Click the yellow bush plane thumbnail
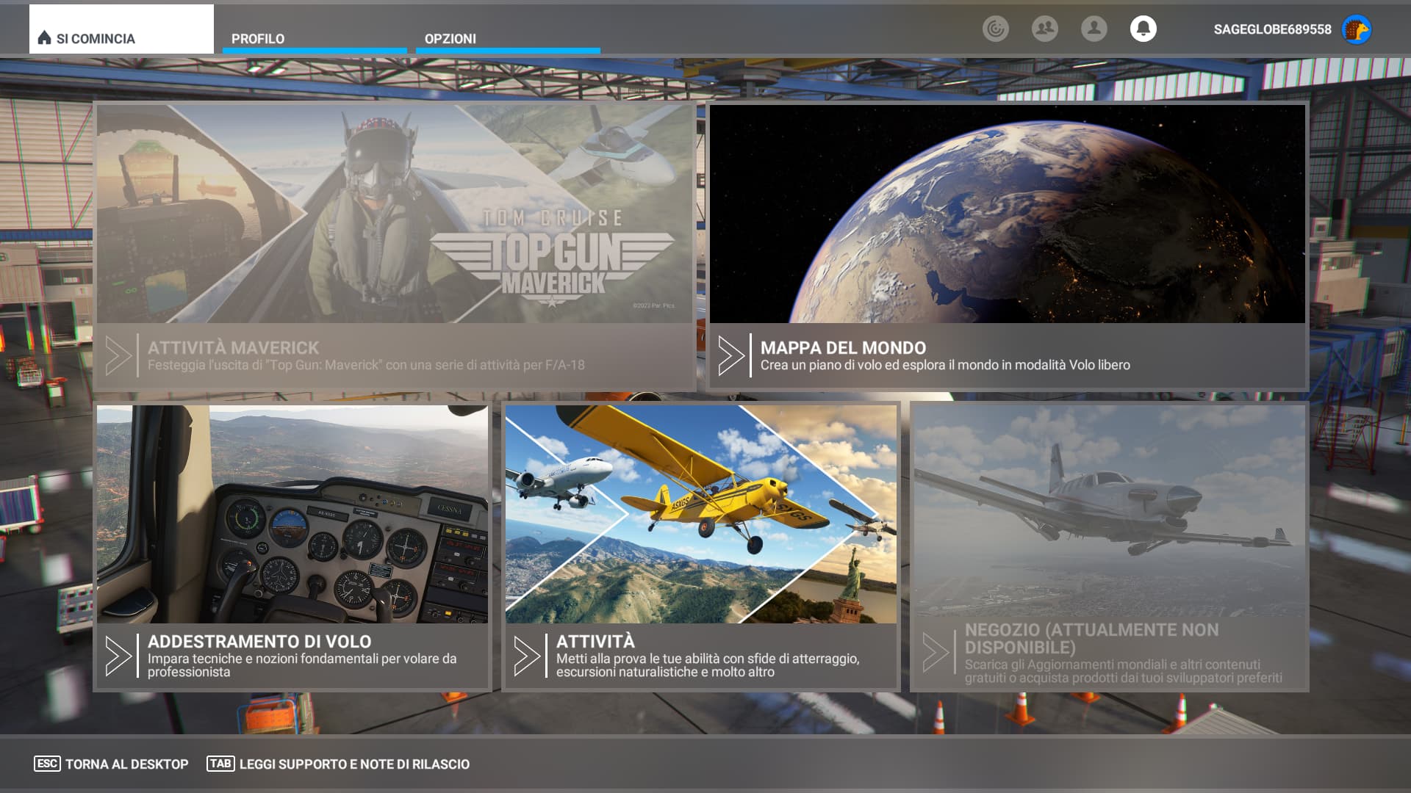The image size is (1411, 793). click(x=701, y=514)
